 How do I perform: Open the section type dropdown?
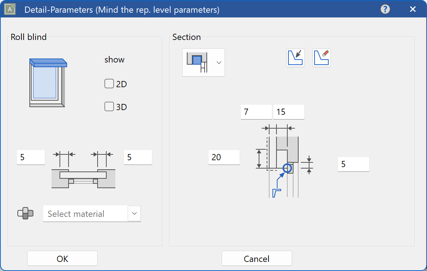pos(204,62)
